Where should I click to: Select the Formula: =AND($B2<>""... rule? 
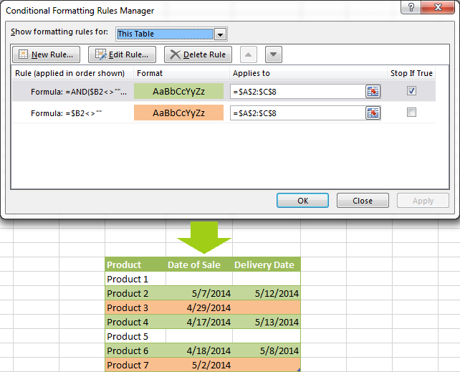(79, 92)
